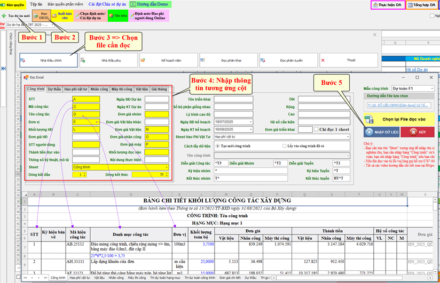The image size is (440, 283).
Task: Expand the Ngày BĐ kế hoạch date picker
Action: (x=251, y=122)
